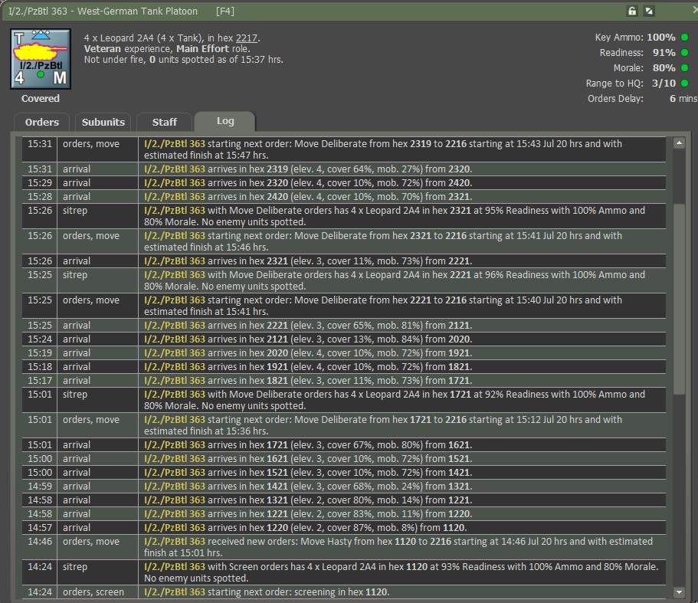Select log entry 'arrives in hex 2321'

[344, 261]
